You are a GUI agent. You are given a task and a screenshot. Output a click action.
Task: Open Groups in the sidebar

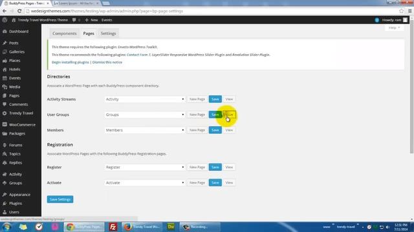coord(16,183)
